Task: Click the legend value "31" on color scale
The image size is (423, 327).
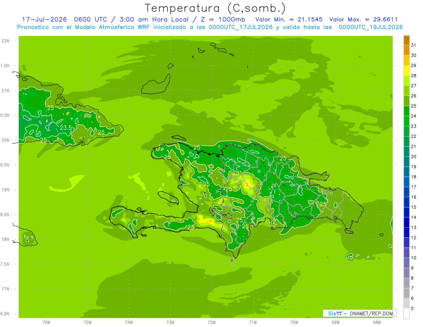Action: pos(413,45)
